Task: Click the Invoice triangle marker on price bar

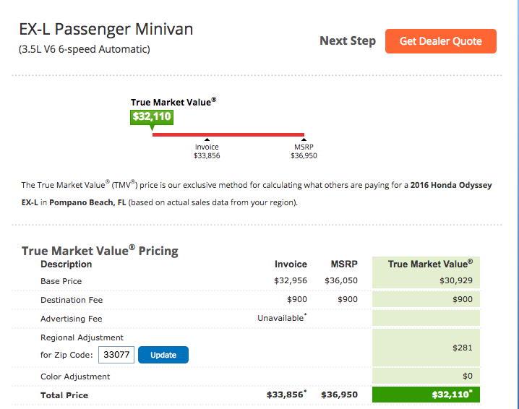Action: [x=207, y=139]
